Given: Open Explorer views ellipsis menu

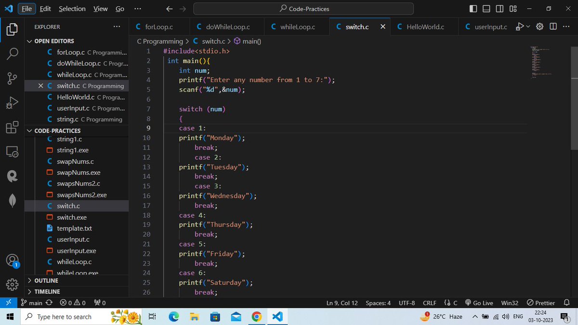Looking at the screenshot, I should [117, 27].
